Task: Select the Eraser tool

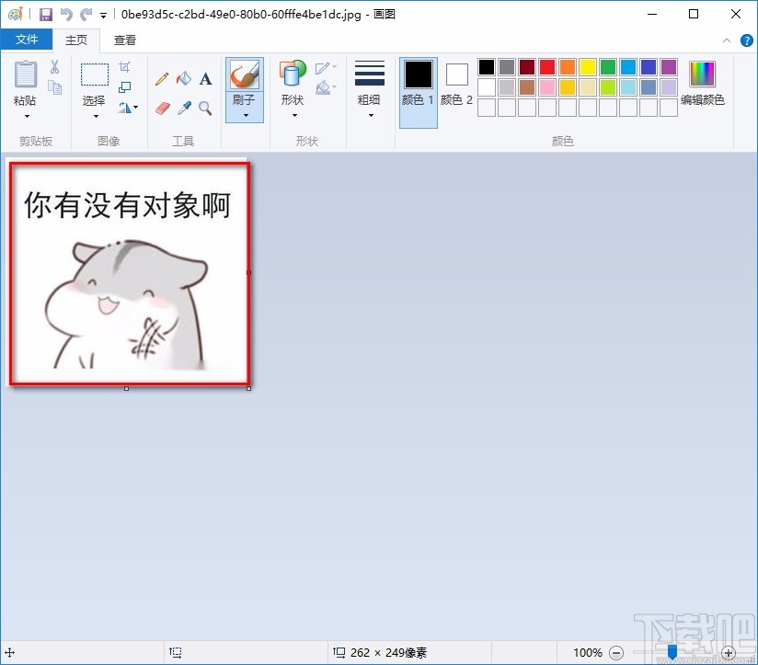Action: click(x=162, y=108)
